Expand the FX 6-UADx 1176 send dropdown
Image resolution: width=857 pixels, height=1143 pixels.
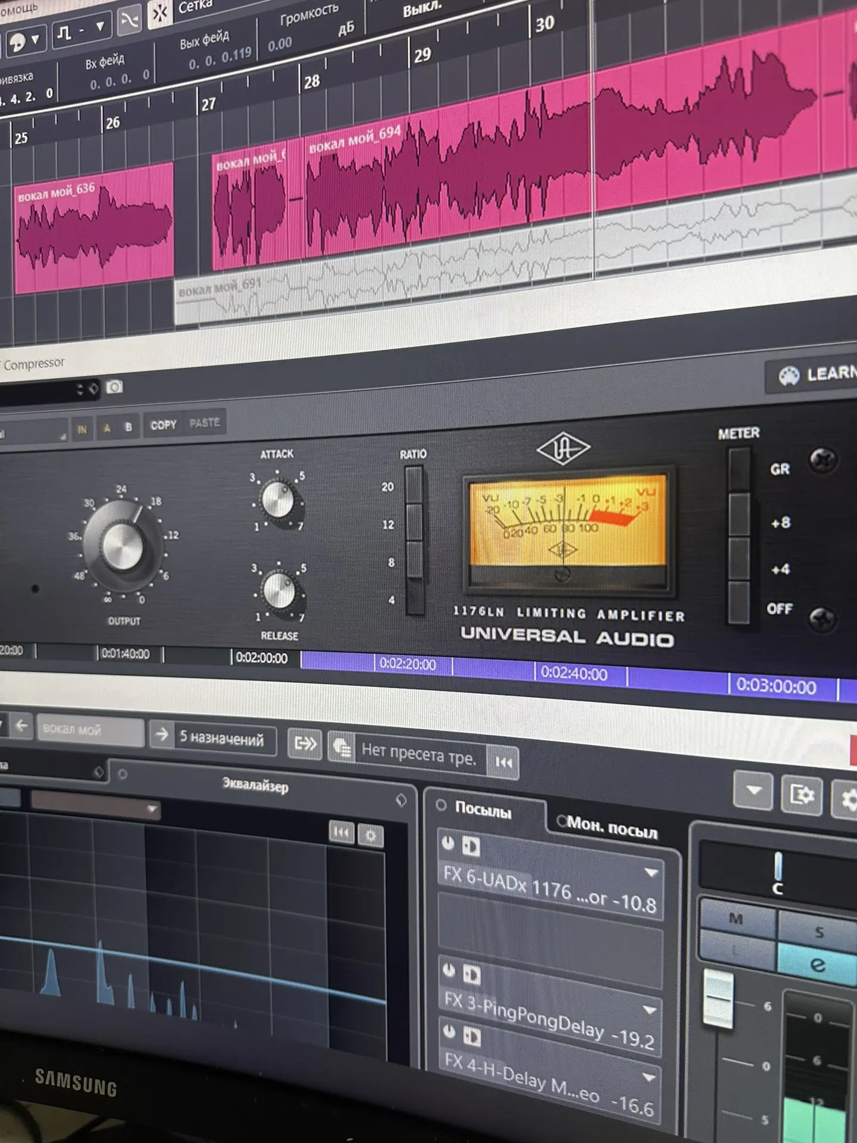pyautogui.click(x=651, y=873)
